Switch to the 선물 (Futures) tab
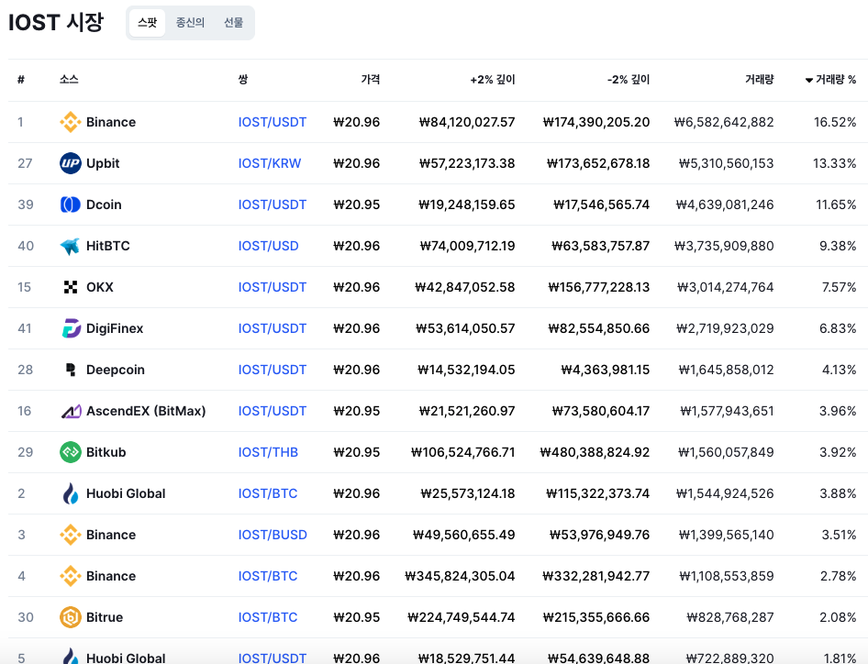The image size is (868, 664). (233, 23)
